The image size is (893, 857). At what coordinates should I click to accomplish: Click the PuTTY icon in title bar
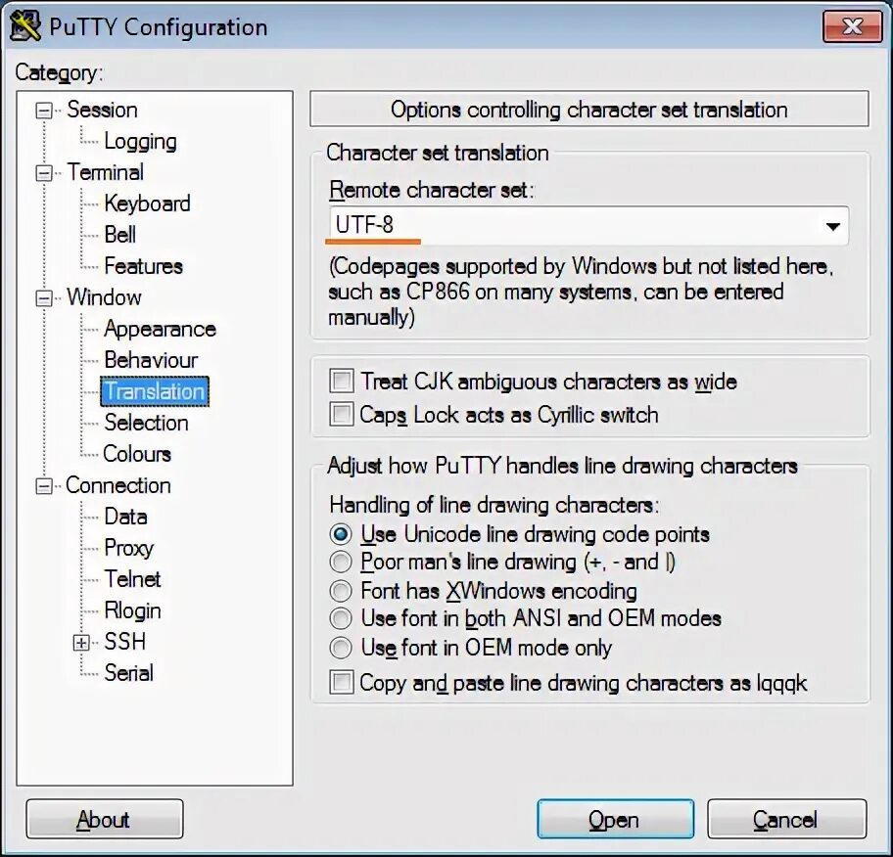(25, 26)
